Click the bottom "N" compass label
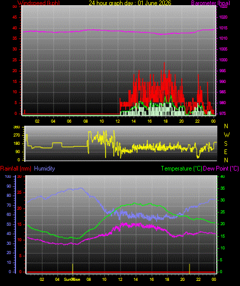 [226, 160]
